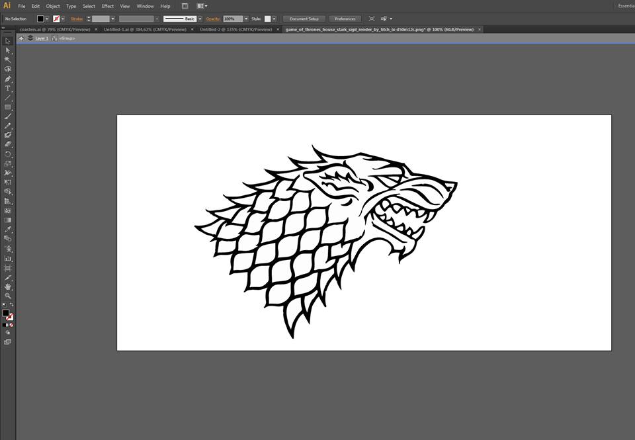Select the Blend tool
Screen dimensions: 635x440
(8, 239)
